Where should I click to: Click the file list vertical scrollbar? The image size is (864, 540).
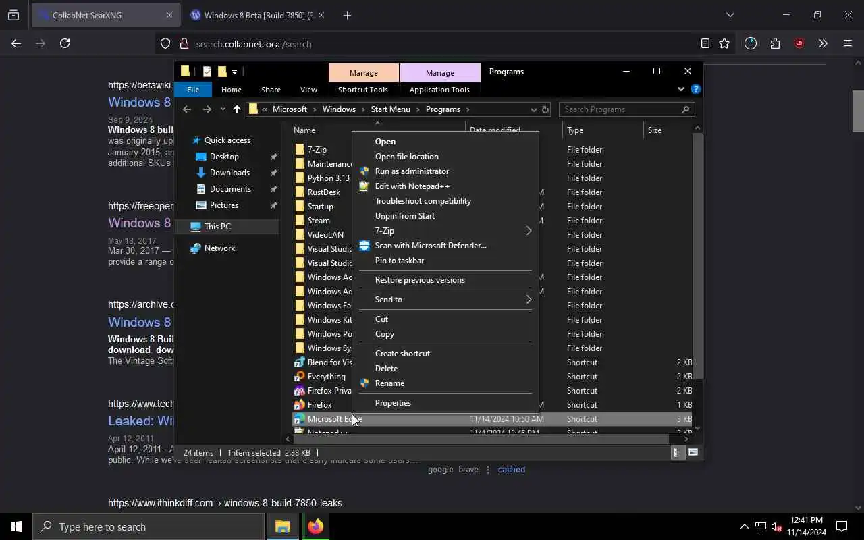pos(697,256)
